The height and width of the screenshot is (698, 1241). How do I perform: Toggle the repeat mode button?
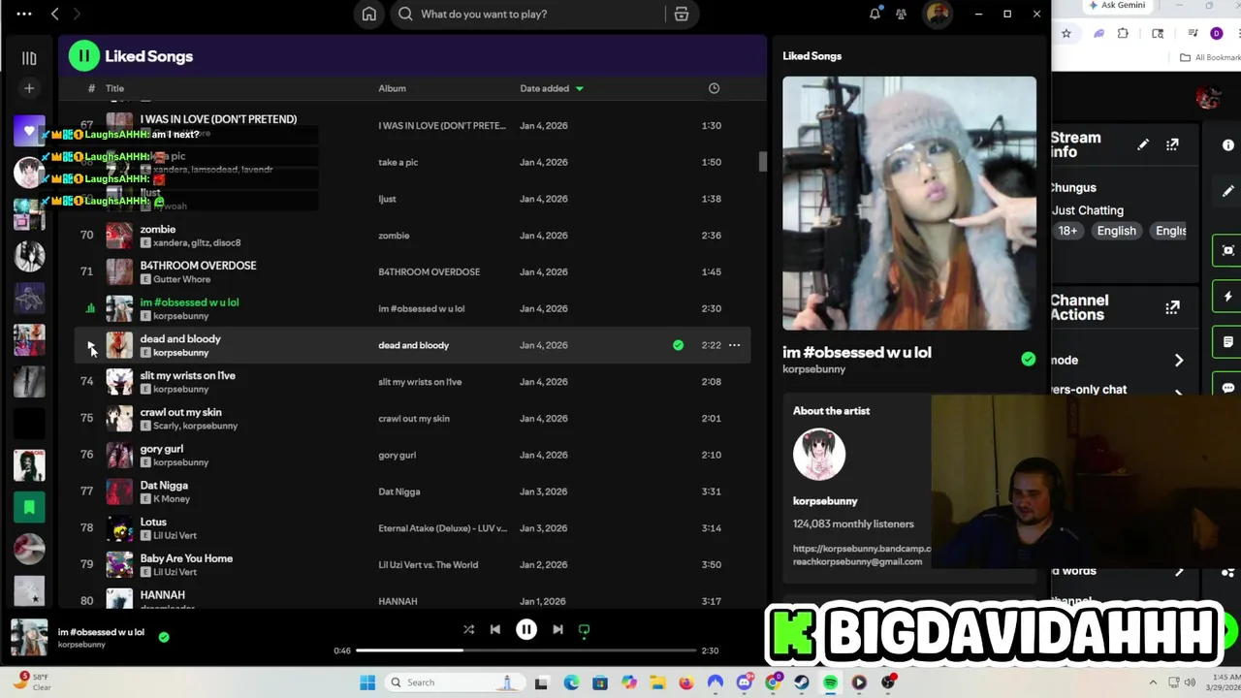click(x=584, y=629)
